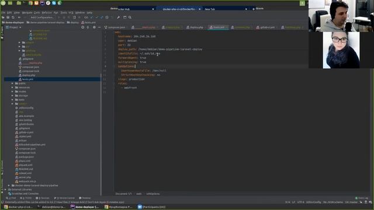
Task: Open the File menu
Action: tap(3, 13)
